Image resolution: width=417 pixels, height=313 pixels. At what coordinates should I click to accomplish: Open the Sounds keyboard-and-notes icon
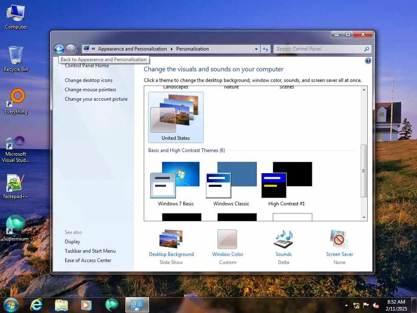pyautogui.click(x=283, y=239)
